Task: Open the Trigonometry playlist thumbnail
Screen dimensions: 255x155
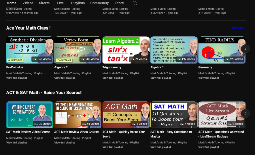Action: tap(126, 50)
